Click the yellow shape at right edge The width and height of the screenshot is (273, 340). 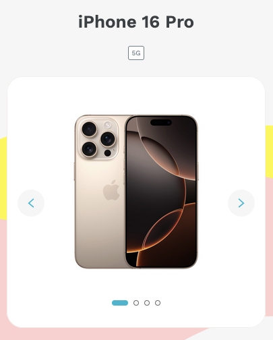click(x=269, y=152)
